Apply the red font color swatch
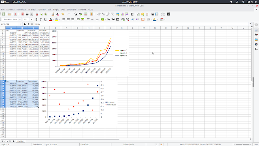 51,19
